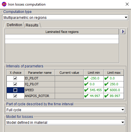Click the Laminated face regions column header
131x132 pixels.
click(x=62, y=32)
